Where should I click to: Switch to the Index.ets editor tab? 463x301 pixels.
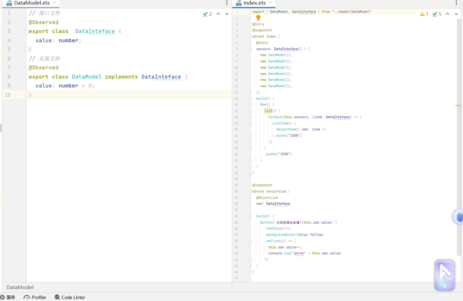(x=254, y=3)
